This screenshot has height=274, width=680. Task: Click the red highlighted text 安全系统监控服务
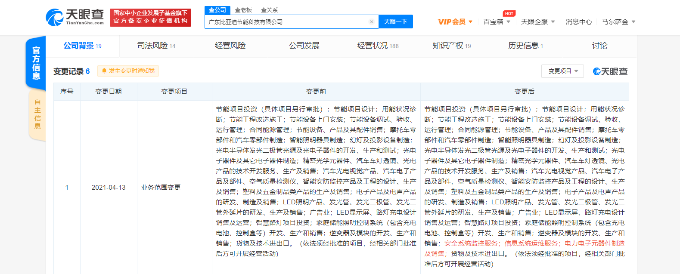471,243
